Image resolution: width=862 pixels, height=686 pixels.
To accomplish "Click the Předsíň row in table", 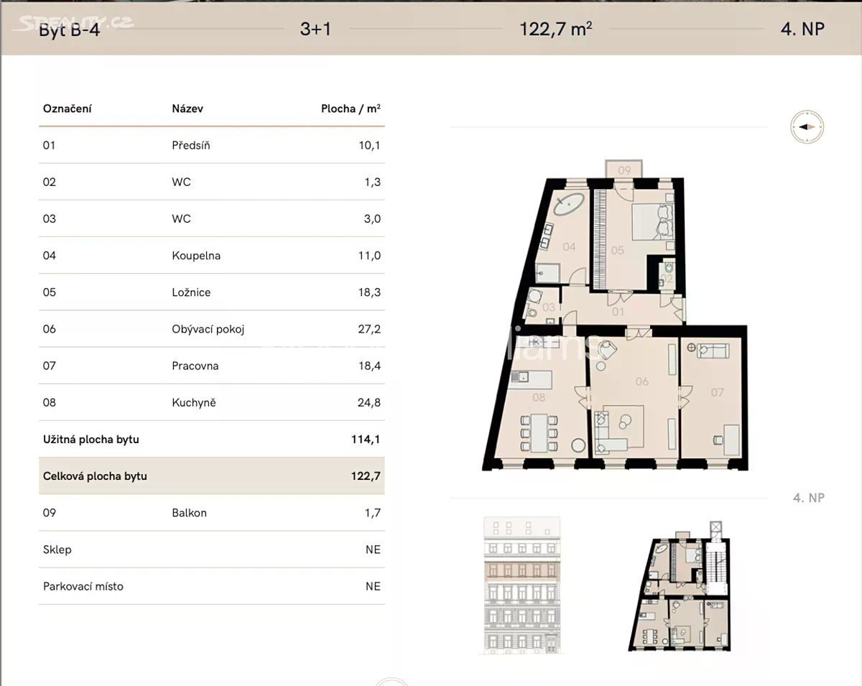I will 211,145.
